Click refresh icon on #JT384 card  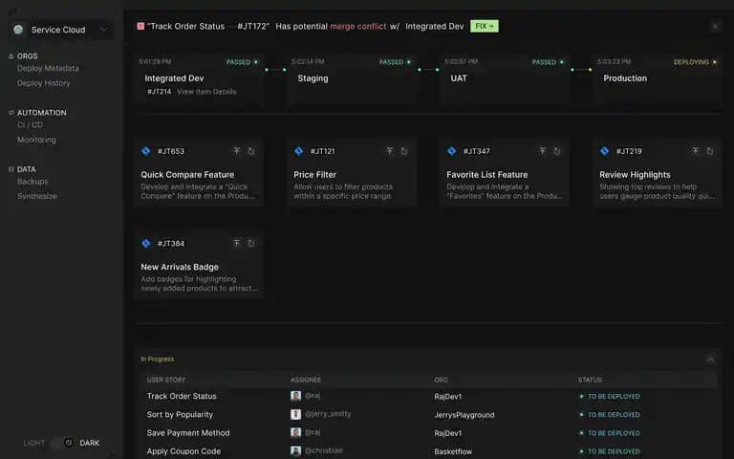tap(251, 243)
